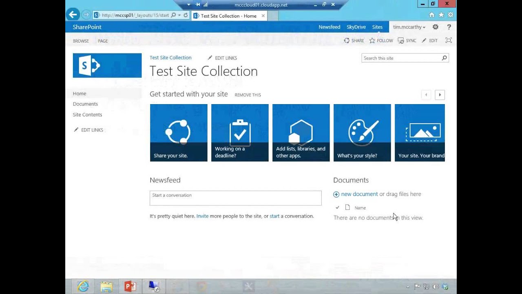The width and height of the screenshot is (522, 294).
Task: Go to Documents in left navigation
Action: [85, 104]
